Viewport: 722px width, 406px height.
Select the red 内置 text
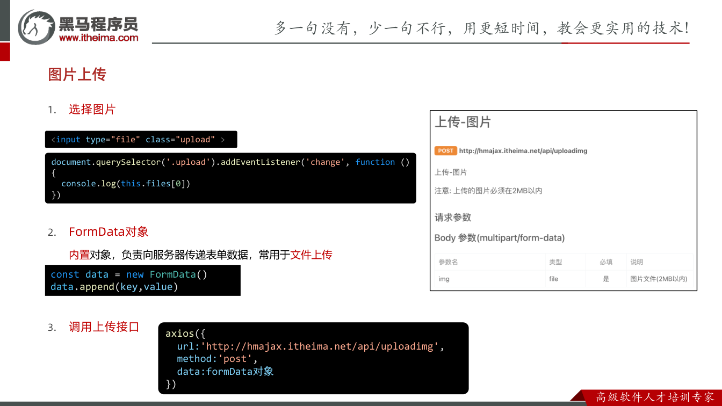click(x=79, y=255)
